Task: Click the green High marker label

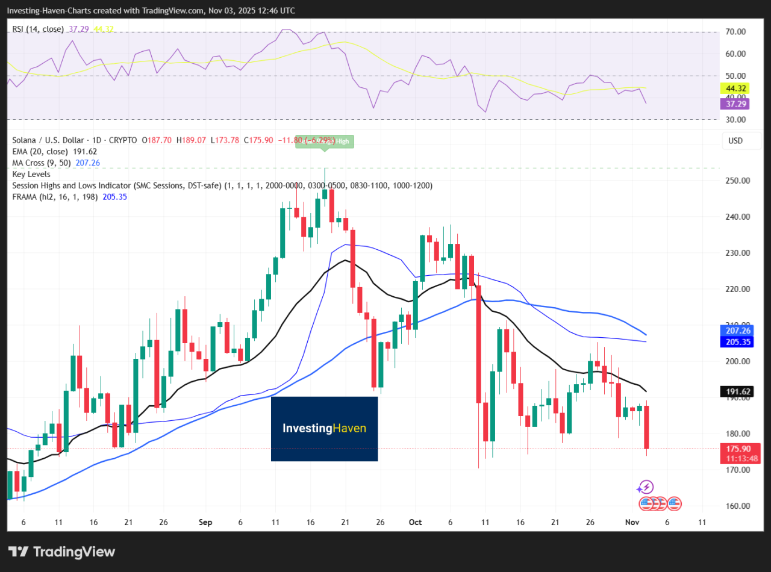Action: click(x=325, y=141)
